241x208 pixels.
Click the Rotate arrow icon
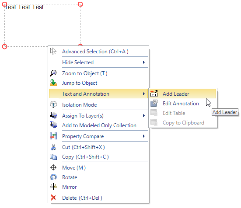tap(53, 177)
